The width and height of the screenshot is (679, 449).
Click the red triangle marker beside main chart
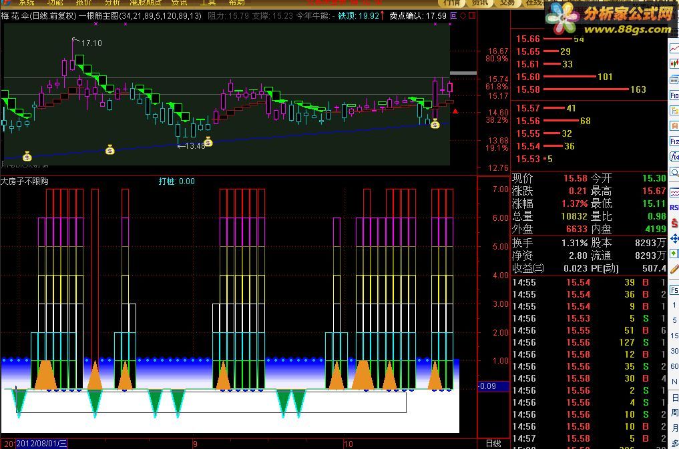[x=455, y=111]
